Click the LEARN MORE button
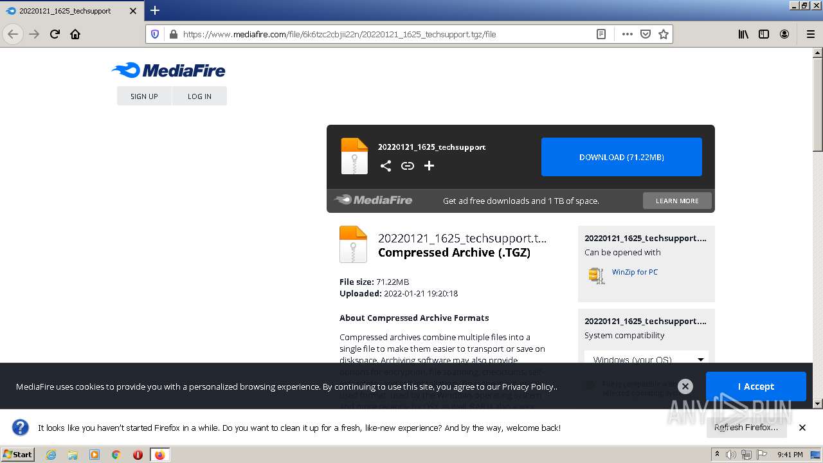Viewport: 823px width, 463px height. (677, 201)
